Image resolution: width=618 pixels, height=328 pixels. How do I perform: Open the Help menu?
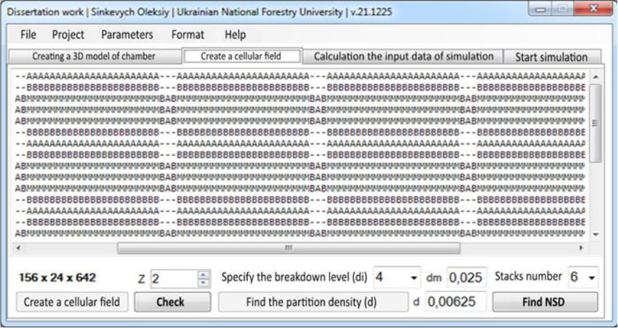coord(235,34)
